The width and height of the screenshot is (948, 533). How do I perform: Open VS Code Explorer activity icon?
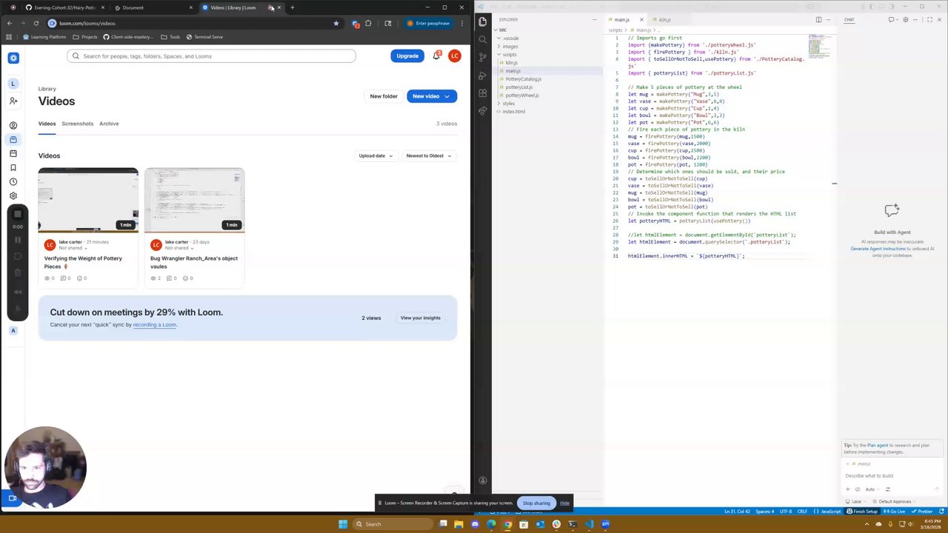pyautogui.click(x=483, y=22)
